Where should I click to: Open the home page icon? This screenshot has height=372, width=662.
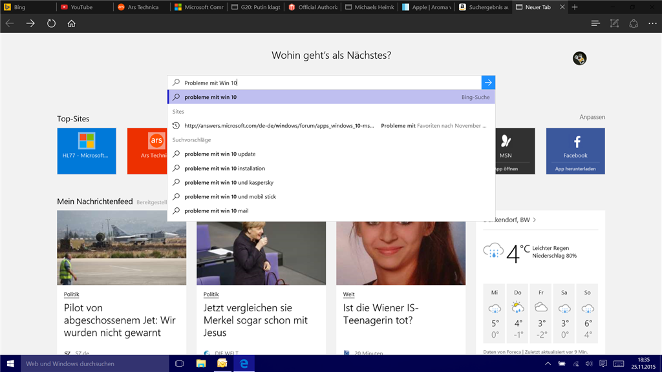pos(71,24)
